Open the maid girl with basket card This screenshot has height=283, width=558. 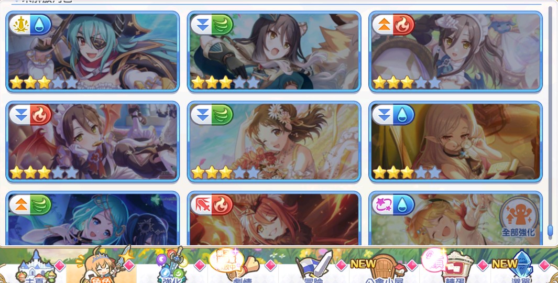coord(455,51)
